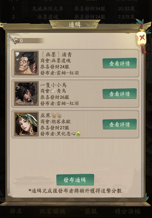Click the 發布通緝 button

[x=75, y=180]
